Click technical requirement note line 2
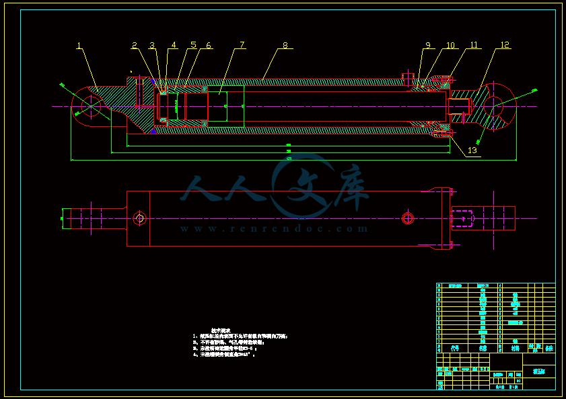566x399 pixels. point(230,343)
